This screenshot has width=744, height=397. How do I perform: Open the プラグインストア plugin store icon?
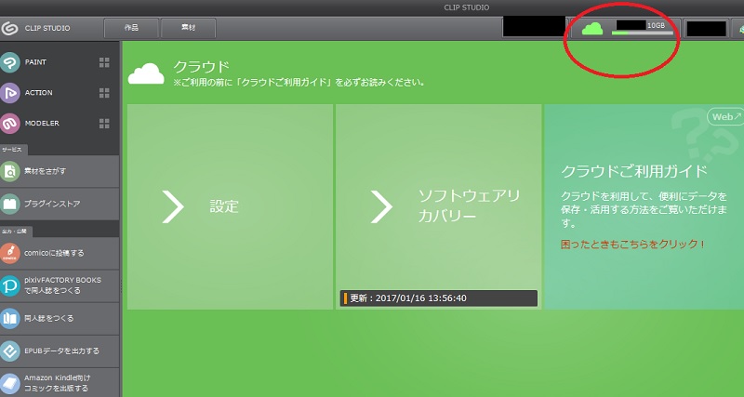[x=10, y=204]
